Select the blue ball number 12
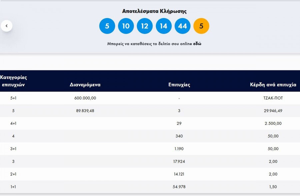This screenshot has width=300, height=196. click(145, 26)
